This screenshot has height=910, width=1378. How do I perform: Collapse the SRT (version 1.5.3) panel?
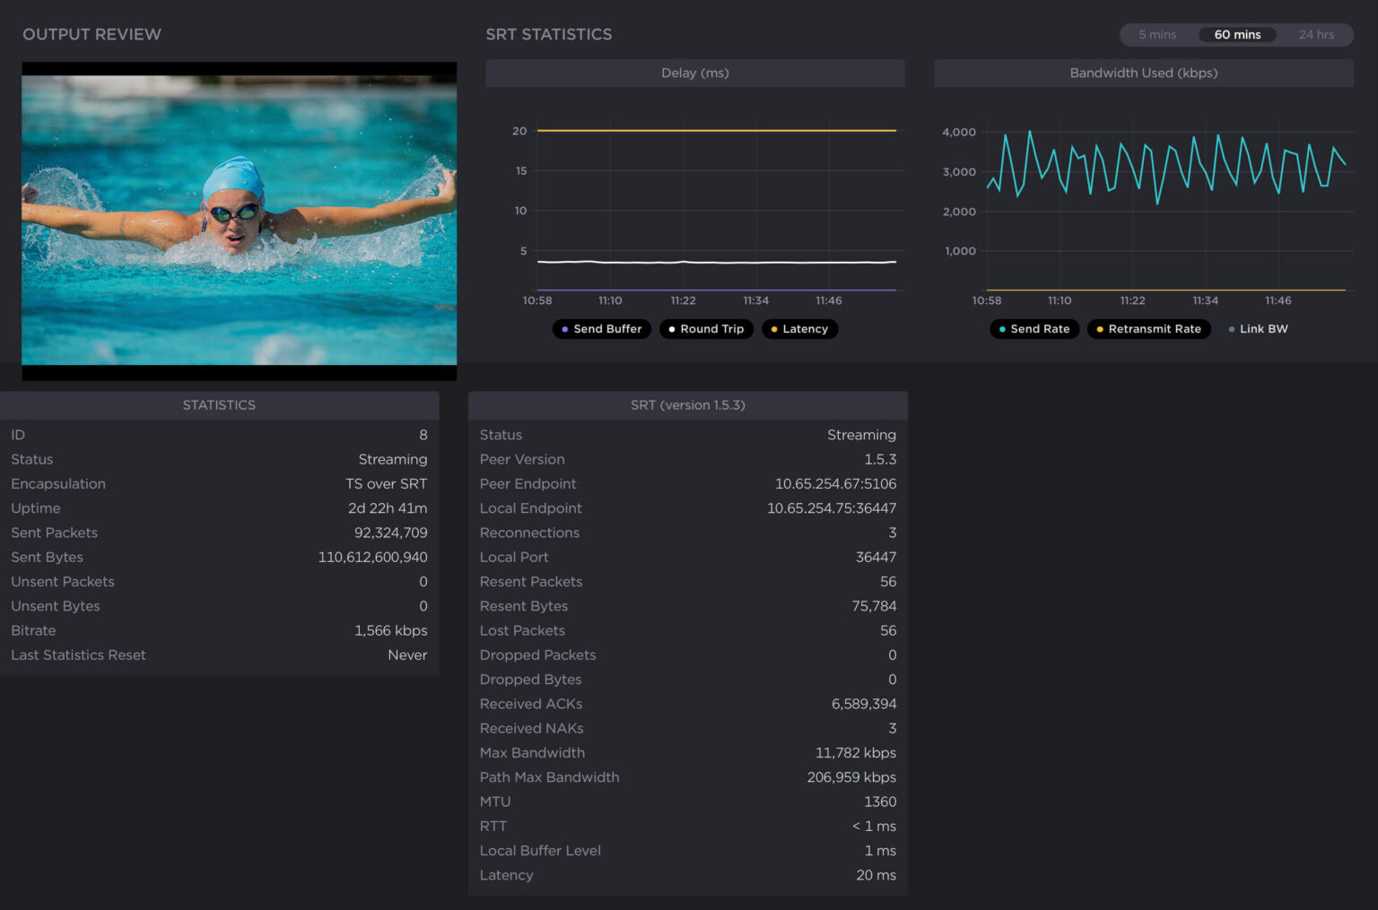tap(687, 404)
